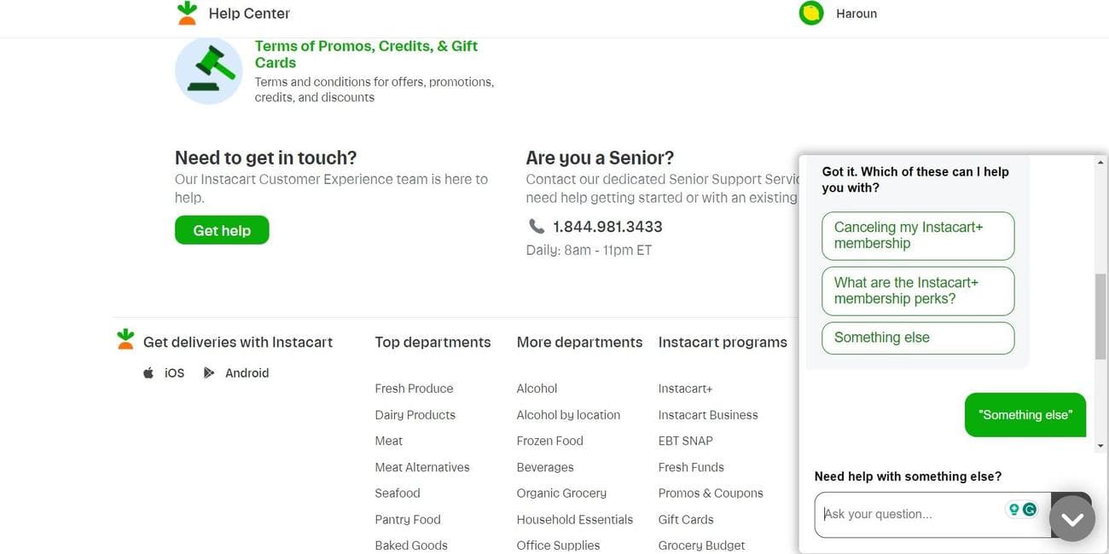Select "Canceling my Instacart+ membership" in chat

[x=917, y=235]
